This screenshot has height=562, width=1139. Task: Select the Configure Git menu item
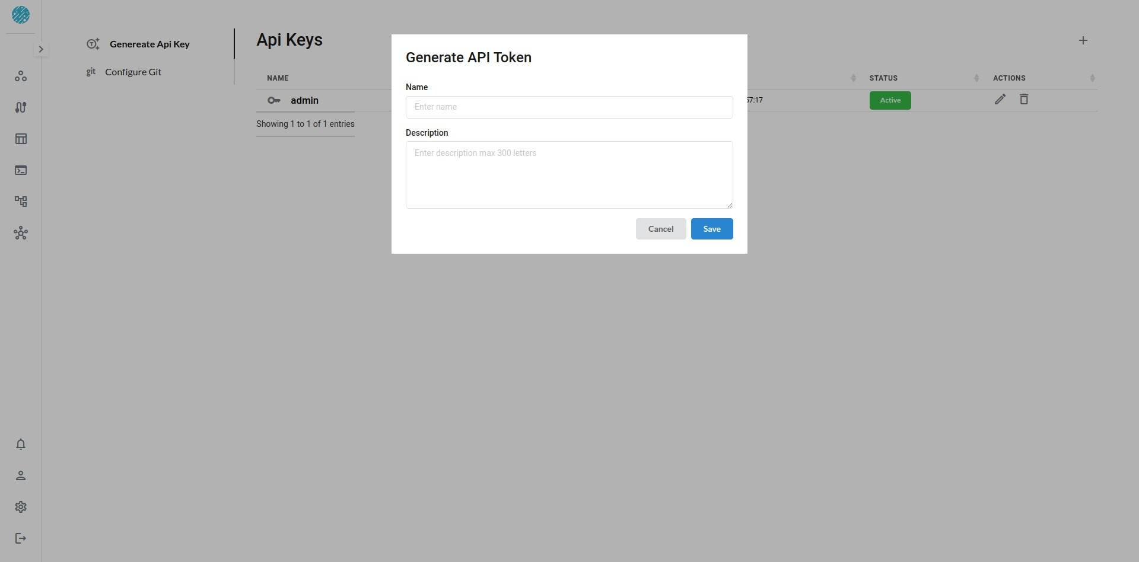(x=132, y=72)
